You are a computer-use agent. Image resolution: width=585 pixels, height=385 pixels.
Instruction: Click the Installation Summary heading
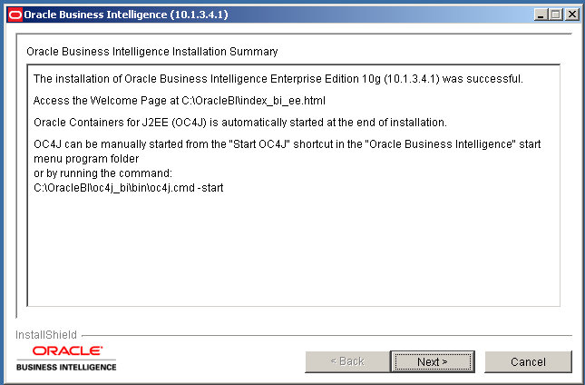click(x=152, y=52)
